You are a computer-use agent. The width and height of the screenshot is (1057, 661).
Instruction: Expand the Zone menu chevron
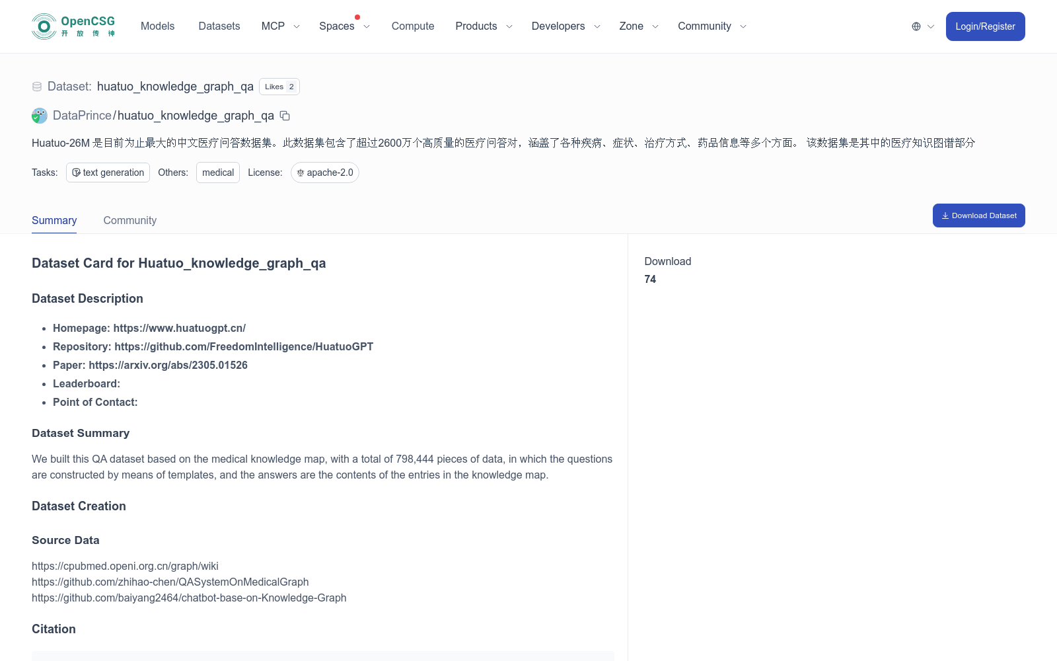pos(655,26)
